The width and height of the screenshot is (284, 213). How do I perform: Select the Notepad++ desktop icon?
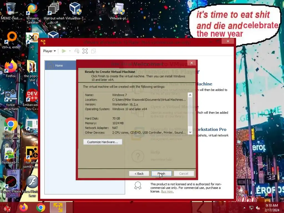click(x=11, y=155)
